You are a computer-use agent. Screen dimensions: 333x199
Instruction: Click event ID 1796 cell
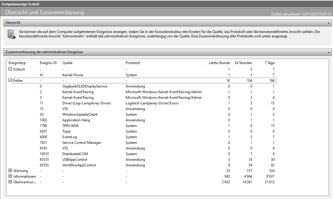(43, 126)
